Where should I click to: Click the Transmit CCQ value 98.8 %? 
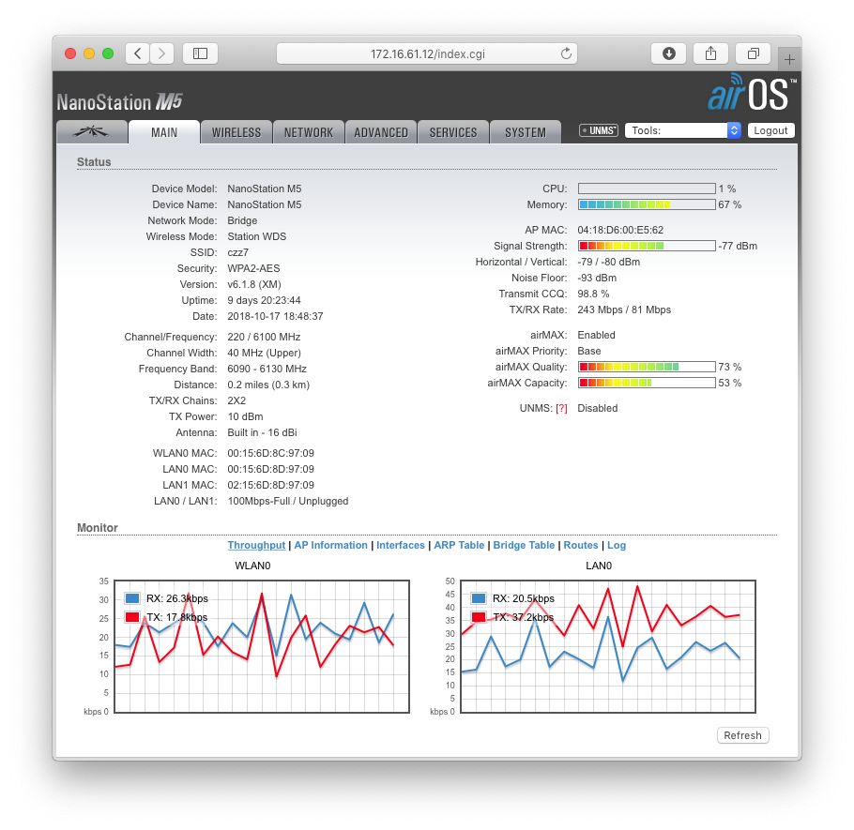(593, 294)
